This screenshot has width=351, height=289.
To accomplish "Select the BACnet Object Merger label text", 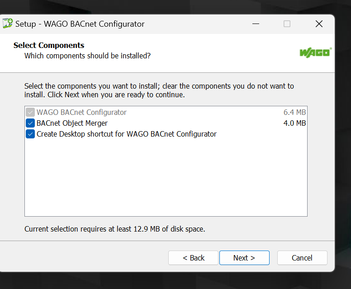I will click(x=72, y=123).
